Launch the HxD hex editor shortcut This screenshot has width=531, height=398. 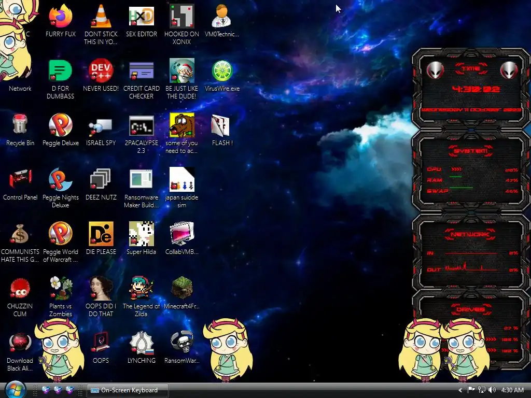tap(141, 16)
